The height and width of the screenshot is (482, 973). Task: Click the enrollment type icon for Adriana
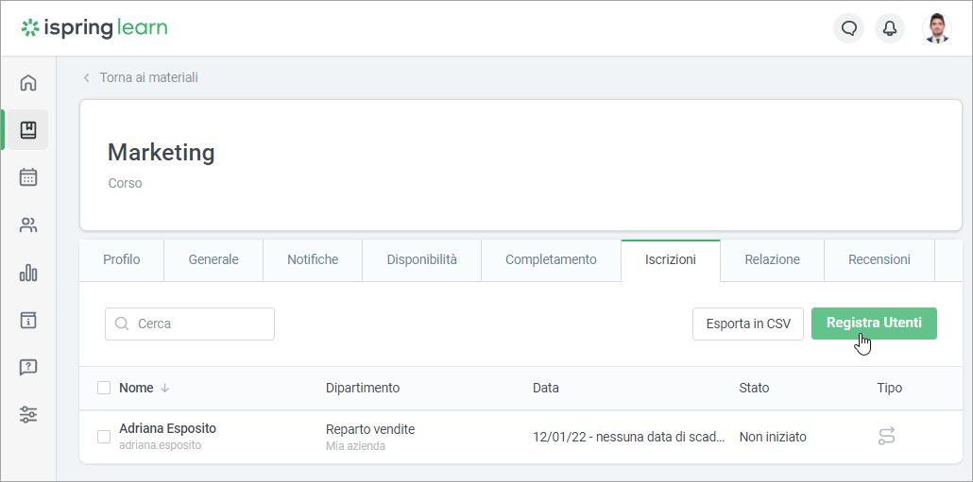tap(886, 436)
